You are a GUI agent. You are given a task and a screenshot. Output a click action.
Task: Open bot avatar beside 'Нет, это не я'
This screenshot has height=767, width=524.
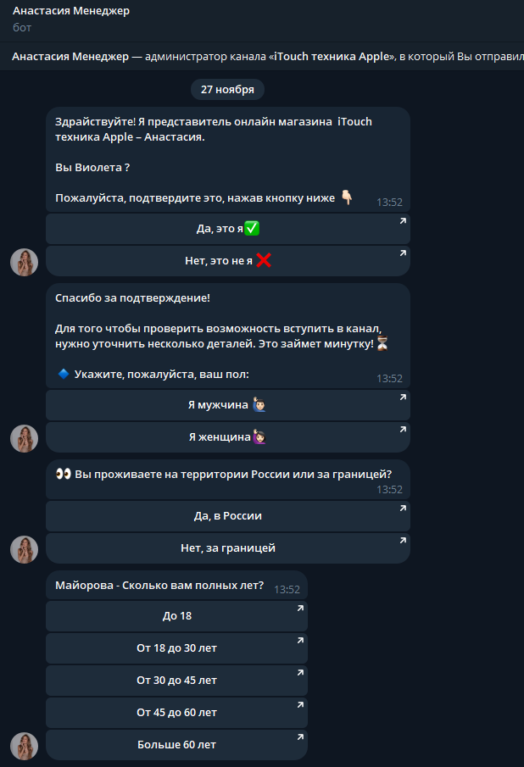25,262
